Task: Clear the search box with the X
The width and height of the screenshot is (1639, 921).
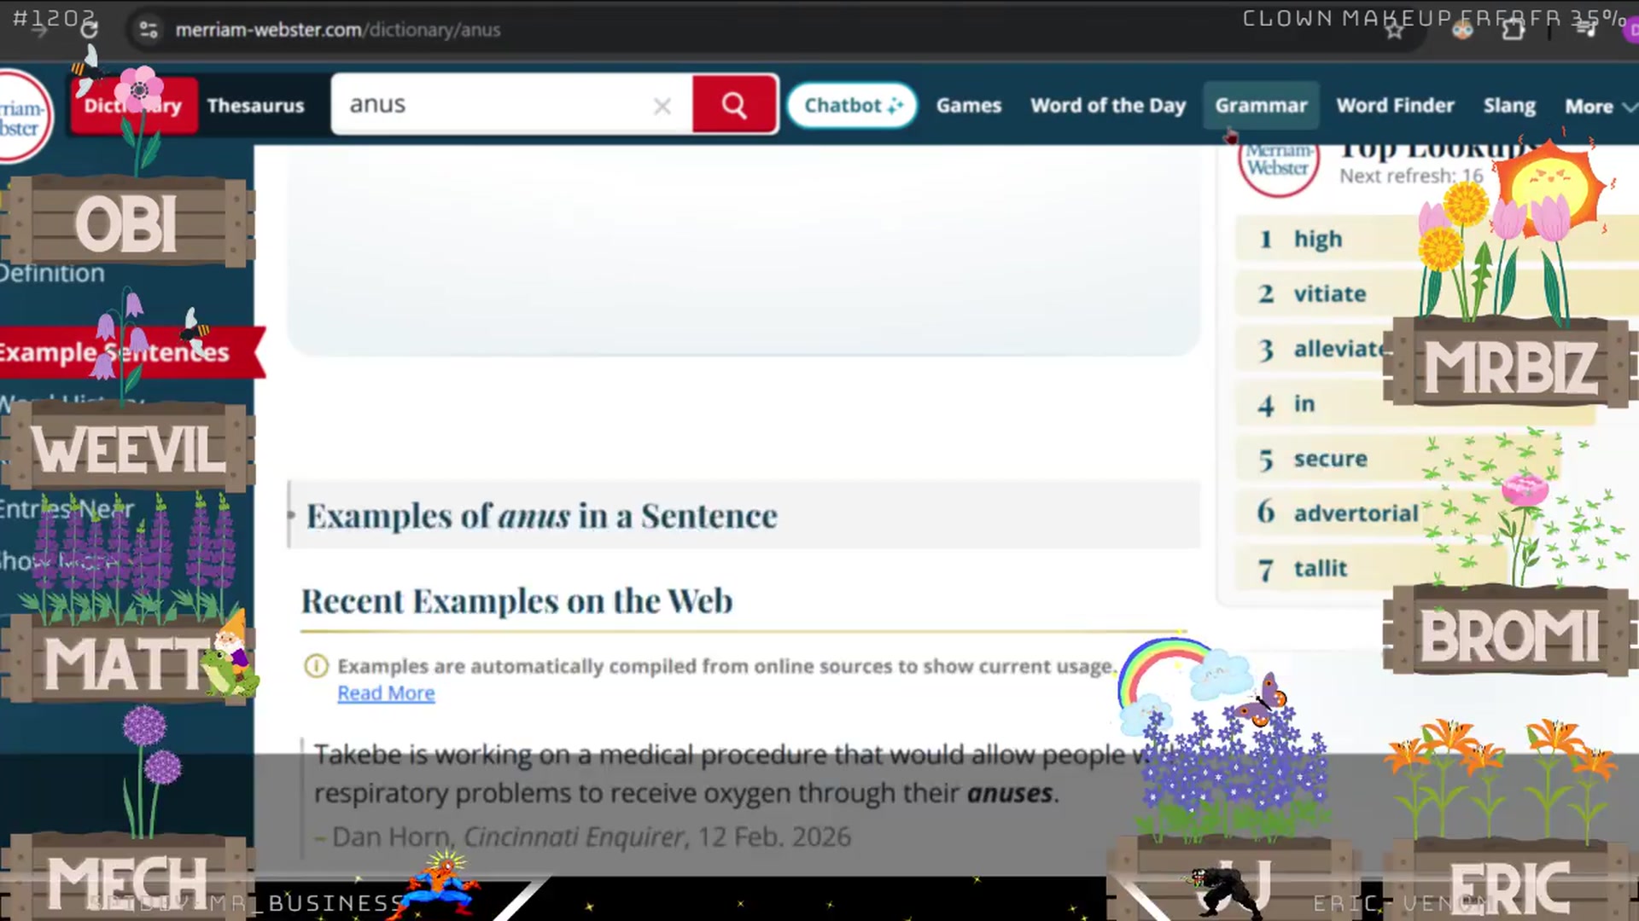Action: click(662, 106)
